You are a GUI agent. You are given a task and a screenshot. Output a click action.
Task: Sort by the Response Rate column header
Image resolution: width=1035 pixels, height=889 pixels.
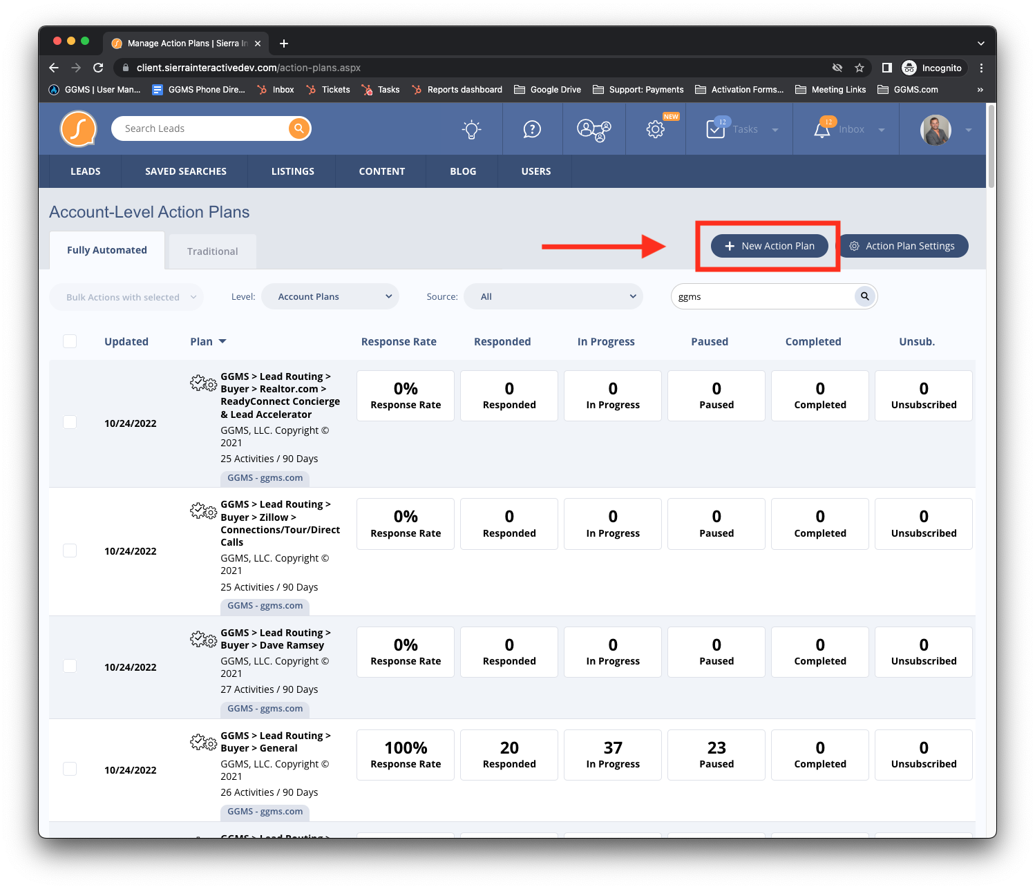point(399,342)
